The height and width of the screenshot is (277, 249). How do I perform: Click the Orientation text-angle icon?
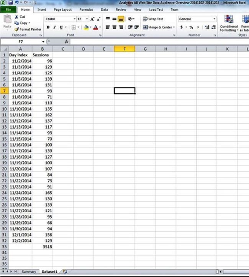[130, 19]
